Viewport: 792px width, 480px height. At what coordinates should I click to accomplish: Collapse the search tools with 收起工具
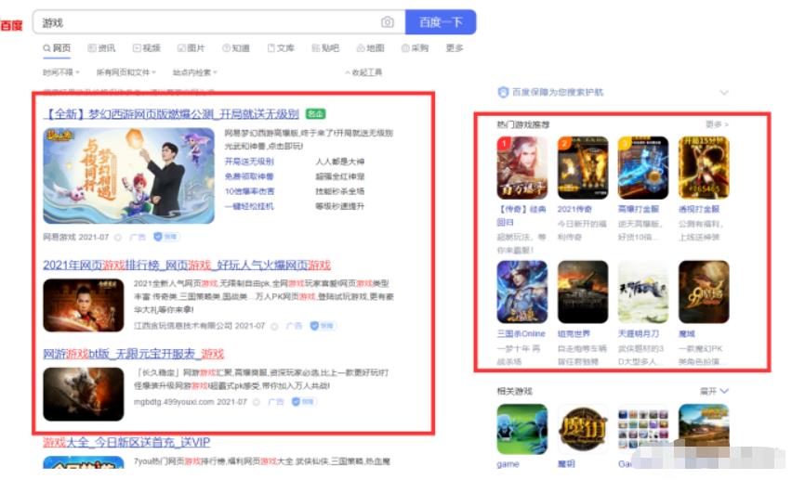pos(363,72)
